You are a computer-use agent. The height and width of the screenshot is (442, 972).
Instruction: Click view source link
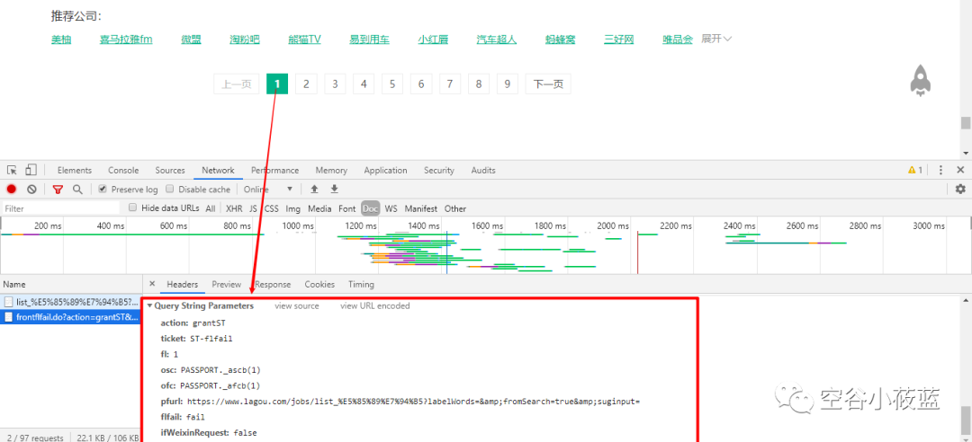coord(297,305)
